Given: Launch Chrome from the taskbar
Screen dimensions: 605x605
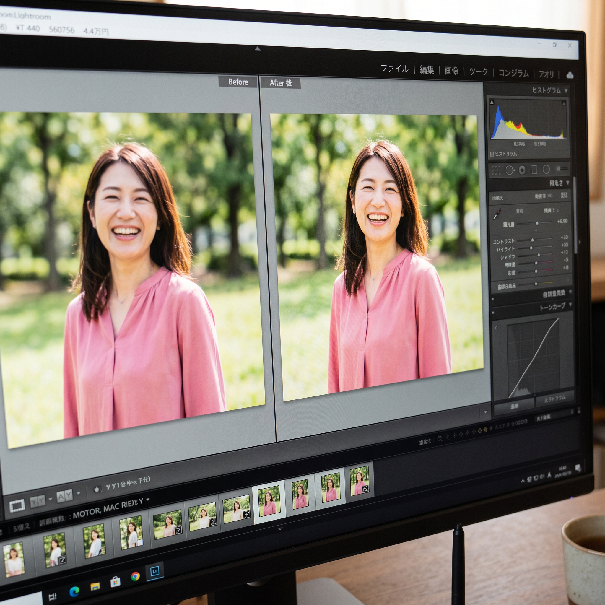Looking at the screenshot, I should point(135,576).
